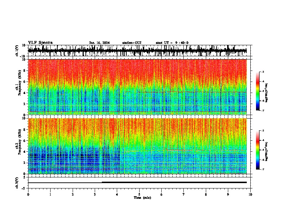Click the time axis tick label "0"
Screen dimensions: 282x218
[28, 194]
